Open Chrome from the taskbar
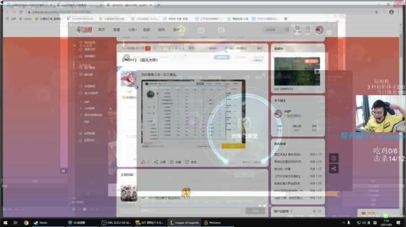This screenshot has height=227, width=406. pos(26,223)
